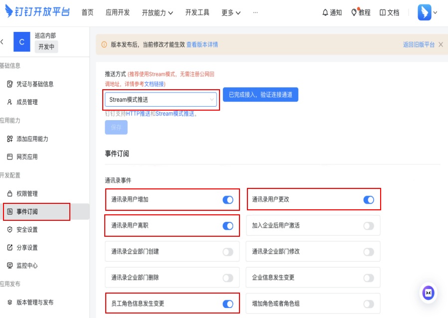This screenshot has width=448, height=318.
Task: Click the 教程 tutorial icon
Action: coord(355,13)
